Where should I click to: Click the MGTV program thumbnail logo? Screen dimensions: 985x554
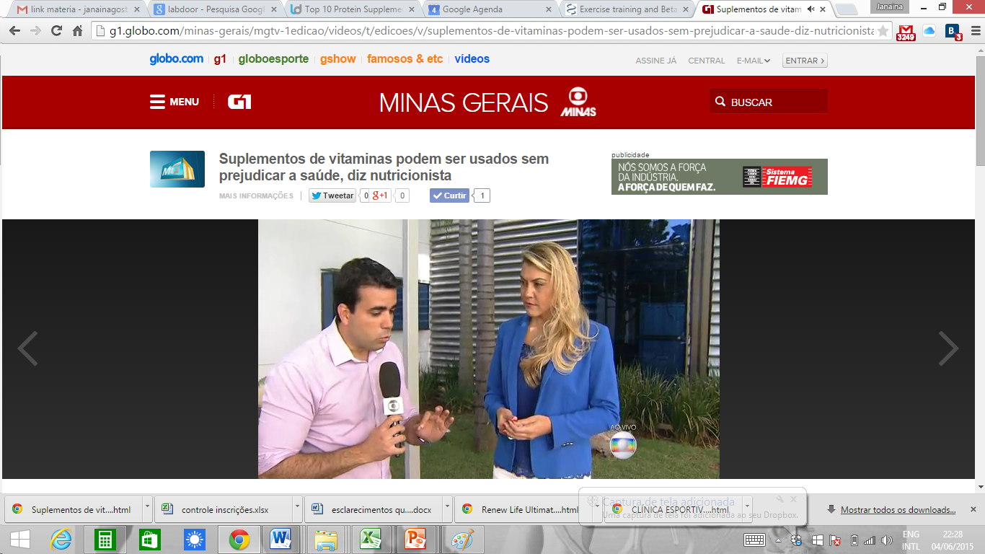point(177,169)
